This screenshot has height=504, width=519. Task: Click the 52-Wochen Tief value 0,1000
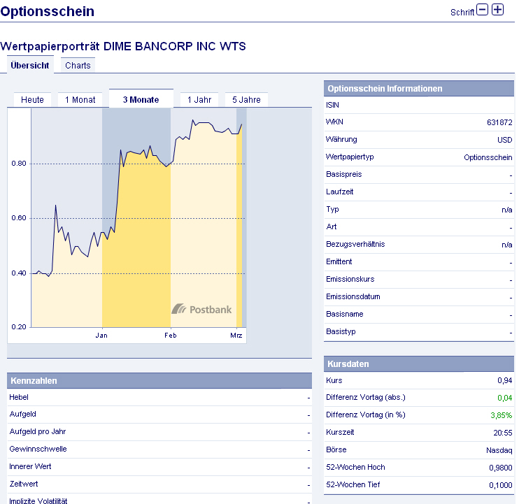(501, 486)
